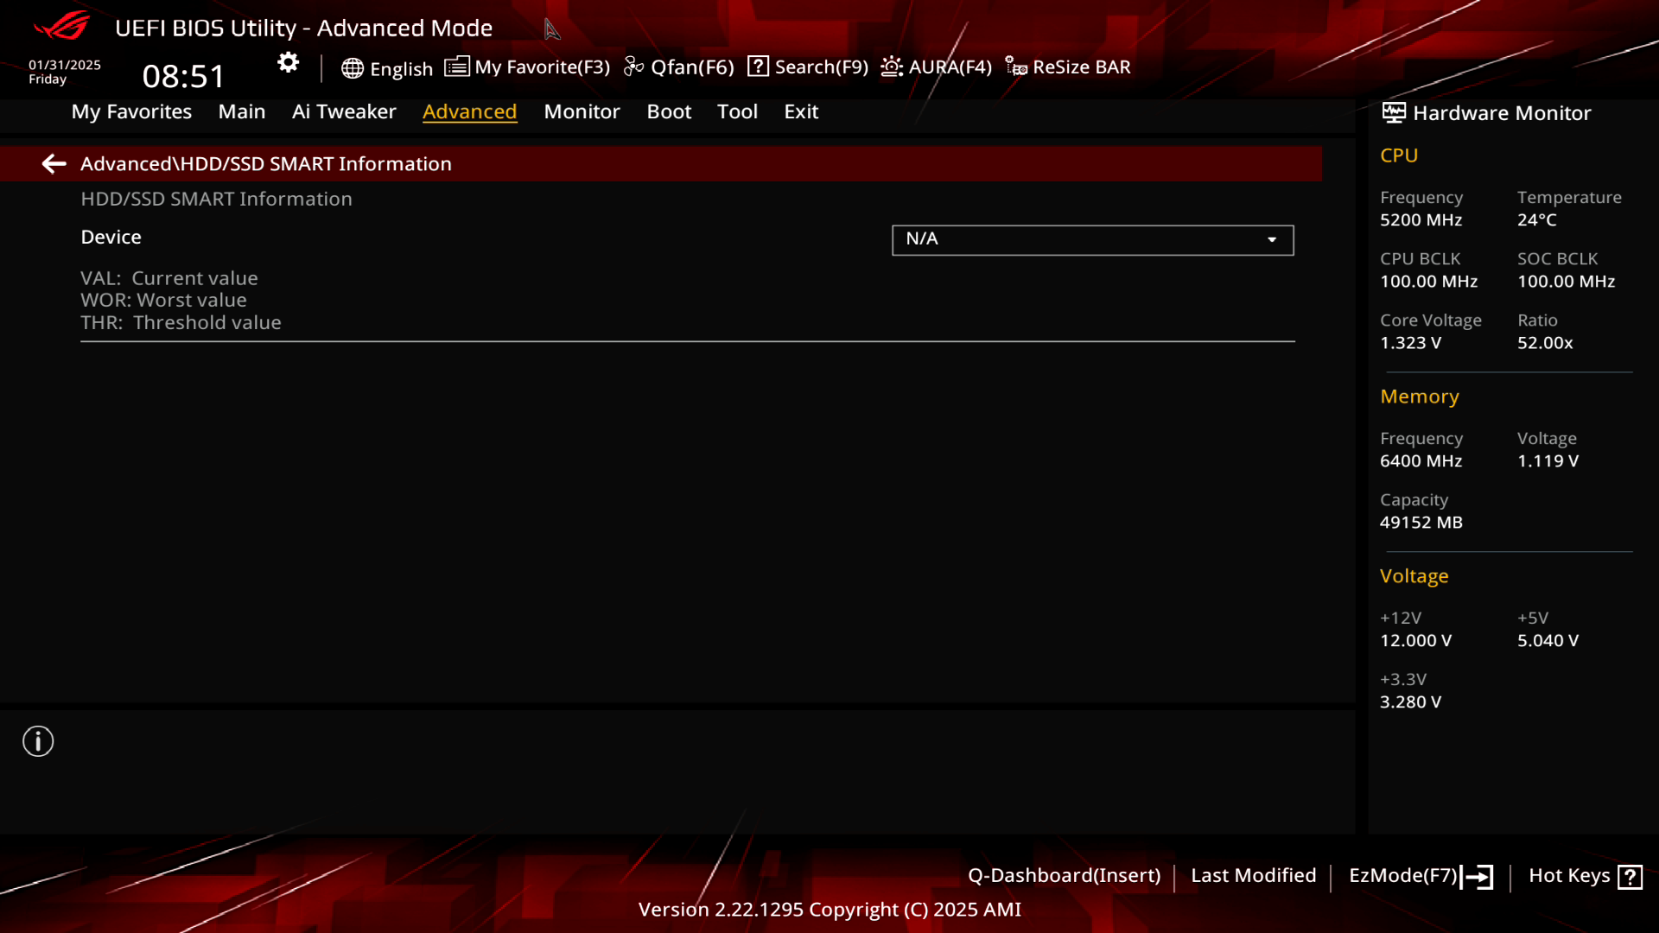Click the THR: Threshold value legend

tap(181, 322)
